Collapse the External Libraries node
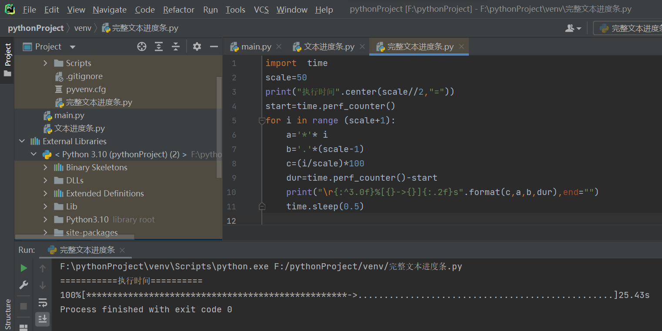Viewport: 662px width, 331px height. (22, 141)
